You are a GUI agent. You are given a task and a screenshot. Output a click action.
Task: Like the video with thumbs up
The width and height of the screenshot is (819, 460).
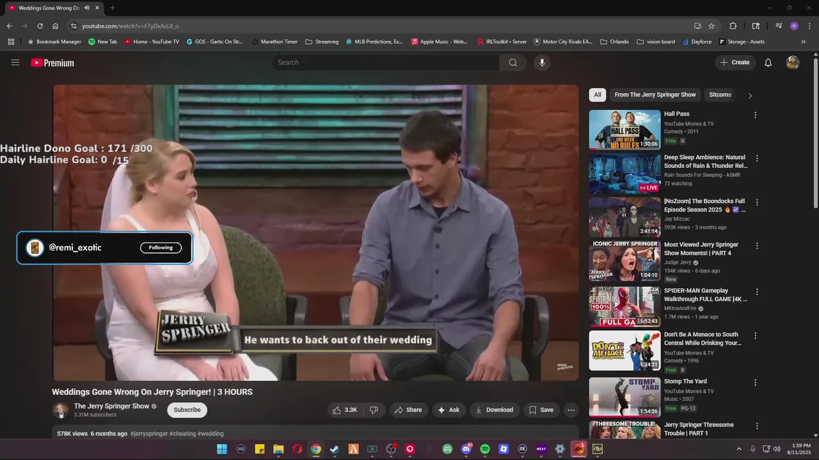pos(345,410)
